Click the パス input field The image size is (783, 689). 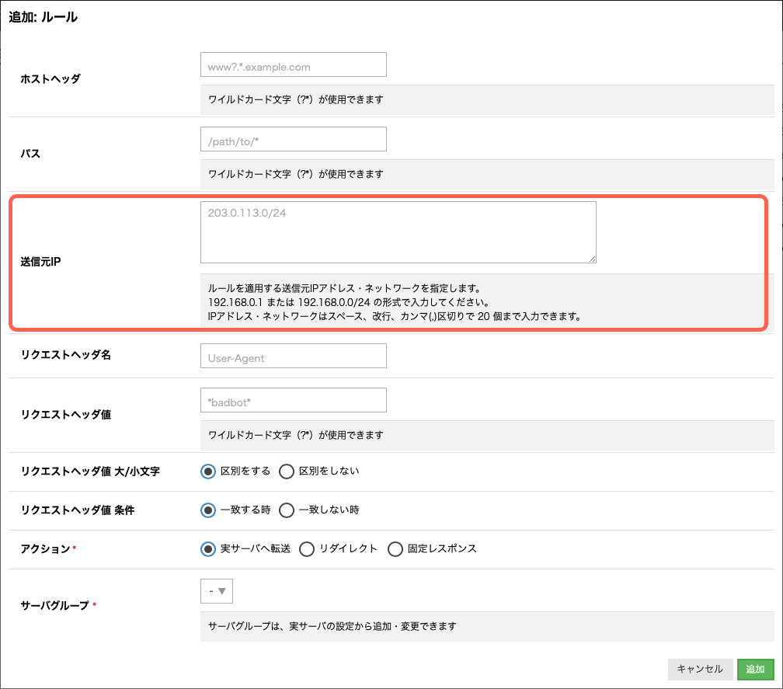click(x=293, y=139)
